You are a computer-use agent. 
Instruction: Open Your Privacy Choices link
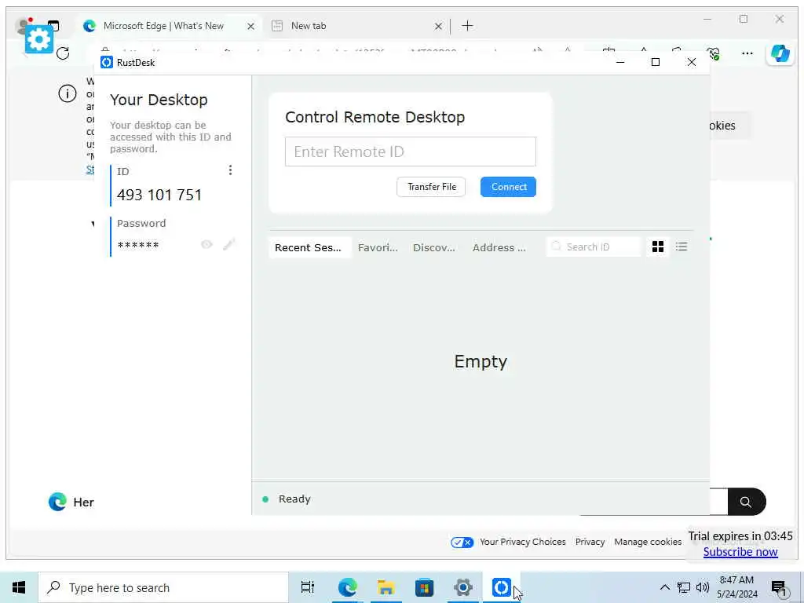tap(522, 542)
